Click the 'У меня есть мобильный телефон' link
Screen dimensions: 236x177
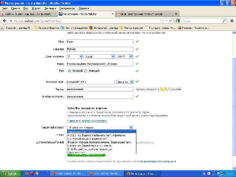pos(87,121)
